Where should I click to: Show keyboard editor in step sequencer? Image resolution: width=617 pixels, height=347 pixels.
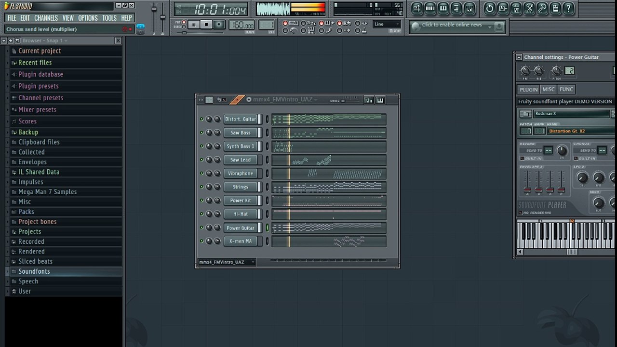(x=380, y=100)
